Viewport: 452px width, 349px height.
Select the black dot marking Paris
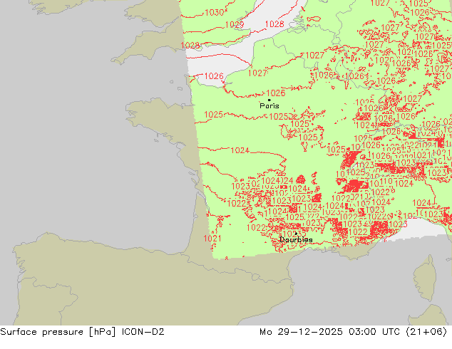point(269,100)
